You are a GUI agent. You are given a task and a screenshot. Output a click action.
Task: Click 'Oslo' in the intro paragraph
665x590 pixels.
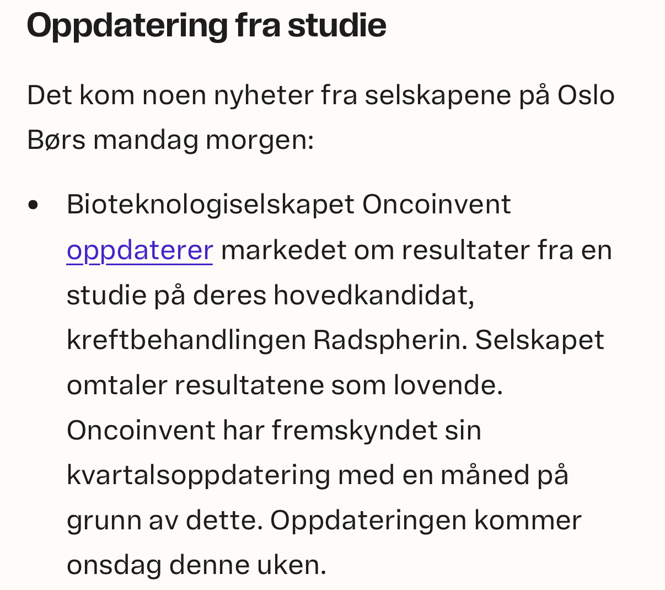pos(586,95)
